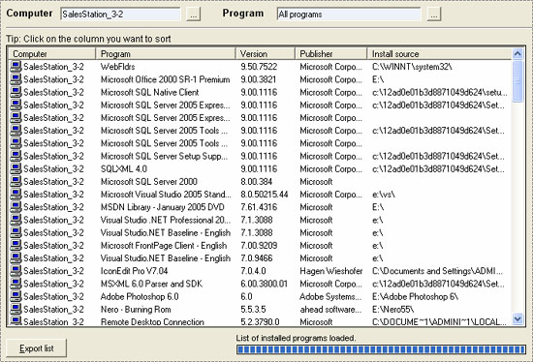Select computer icon in Microsoft Office 2000 row
This screenshot has width=533, height=362.
[16, 79]
